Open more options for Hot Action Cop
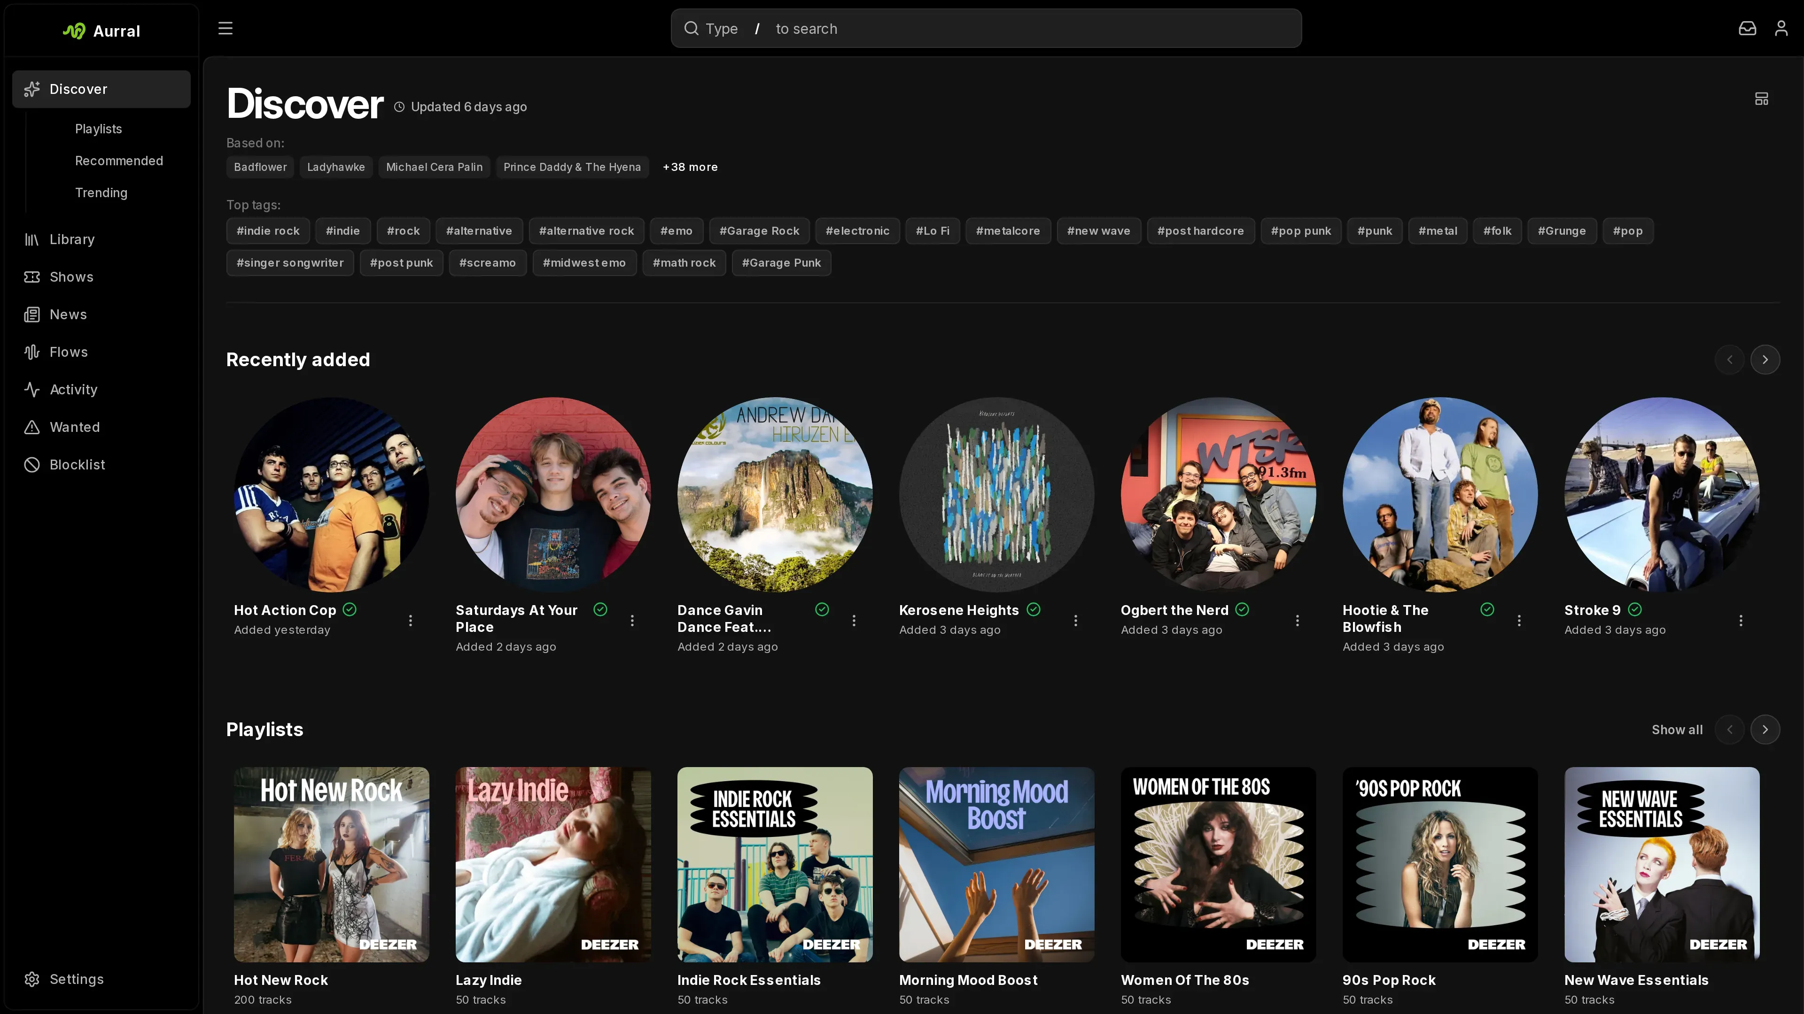1804x1014 pixels. tap(411, 620)
